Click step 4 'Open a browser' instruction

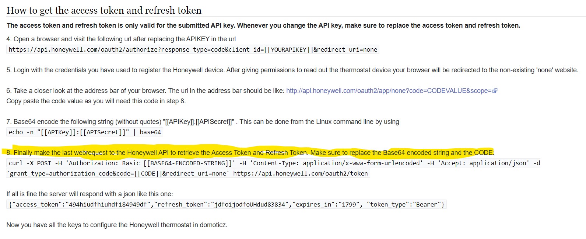coord(121,39)
